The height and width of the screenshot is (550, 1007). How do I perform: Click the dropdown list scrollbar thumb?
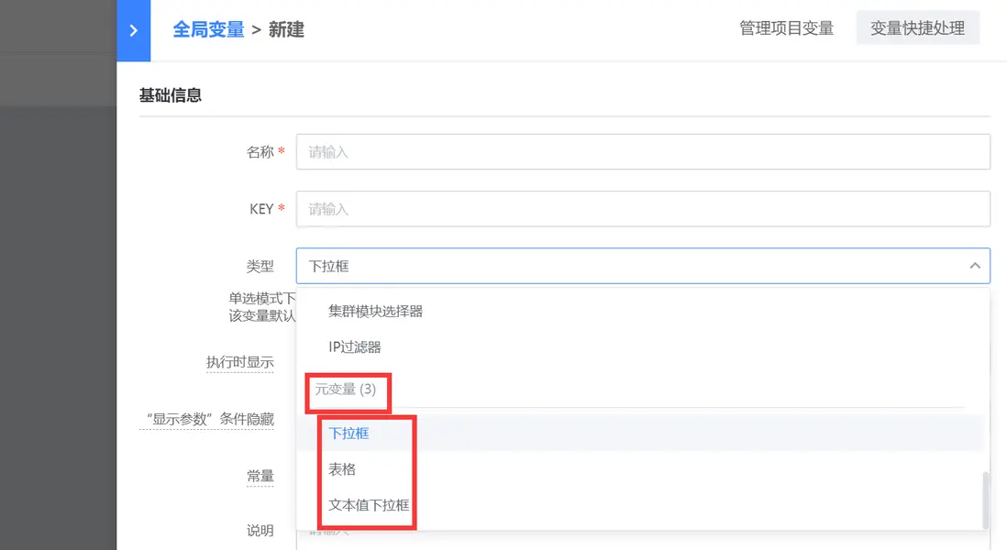pos(986,500)
